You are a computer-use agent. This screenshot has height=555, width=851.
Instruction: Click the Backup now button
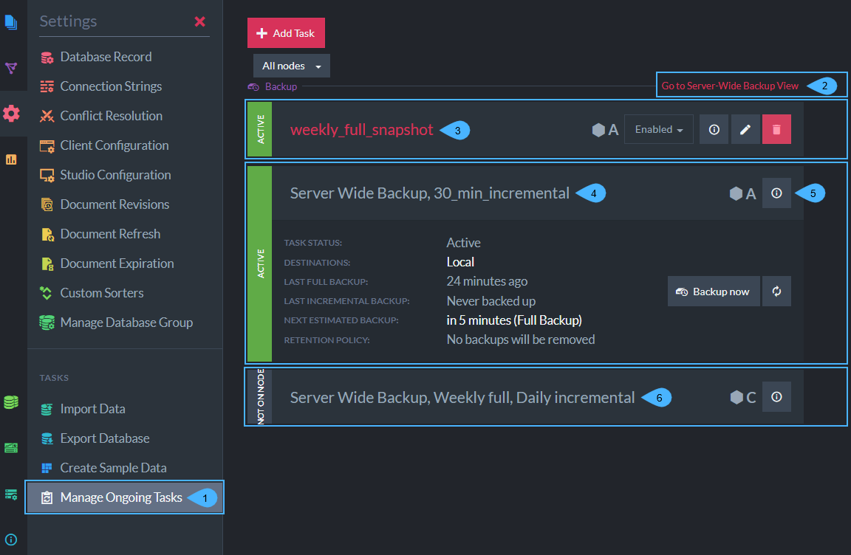pyautogui.click(x=714, y=292)
